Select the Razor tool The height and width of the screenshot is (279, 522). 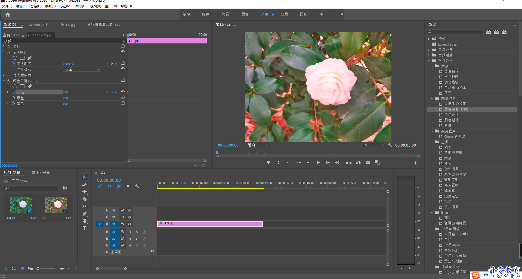[x=85, y=199]
